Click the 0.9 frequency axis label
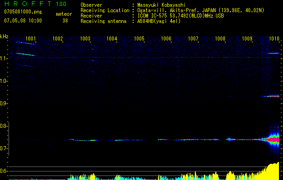The height and width of the screenshot is (180, 283). [4, 103]
